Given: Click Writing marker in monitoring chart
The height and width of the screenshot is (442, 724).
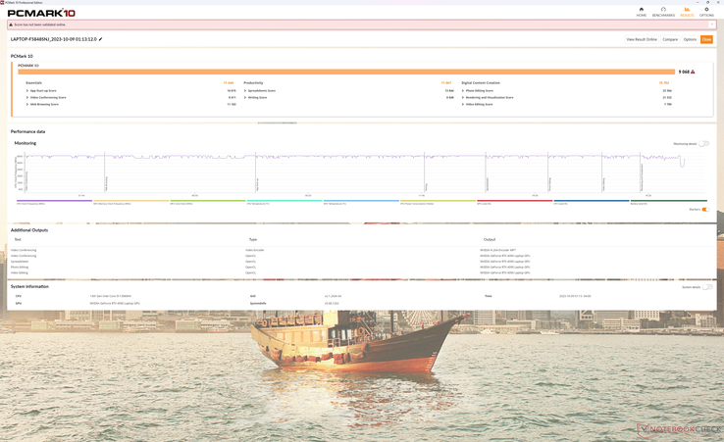Looking at the screenshot, I should coord(426,187).
